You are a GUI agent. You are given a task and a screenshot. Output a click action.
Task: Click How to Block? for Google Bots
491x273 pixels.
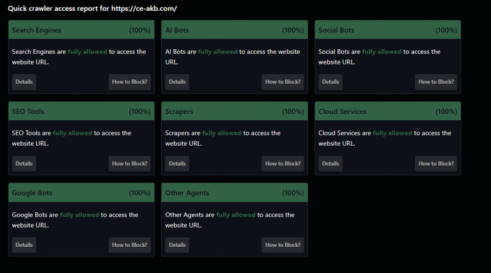click(130, 245)
